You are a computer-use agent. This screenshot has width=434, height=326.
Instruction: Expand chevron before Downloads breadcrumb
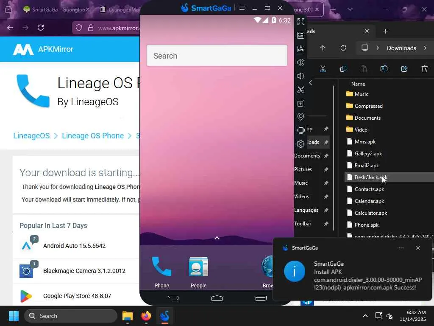point(378,48)
